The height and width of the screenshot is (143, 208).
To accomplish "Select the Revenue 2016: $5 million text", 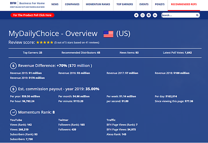I will (74, 73).
